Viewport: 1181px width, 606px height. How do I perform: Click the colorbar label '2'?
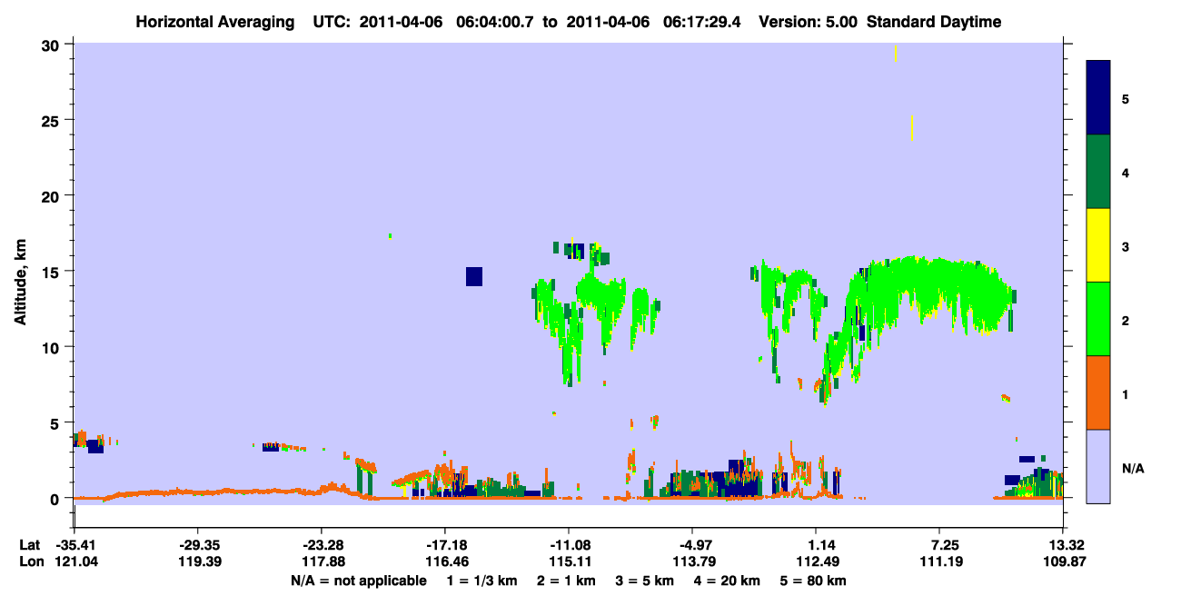pyautogui.click(x=1126, y=320)
